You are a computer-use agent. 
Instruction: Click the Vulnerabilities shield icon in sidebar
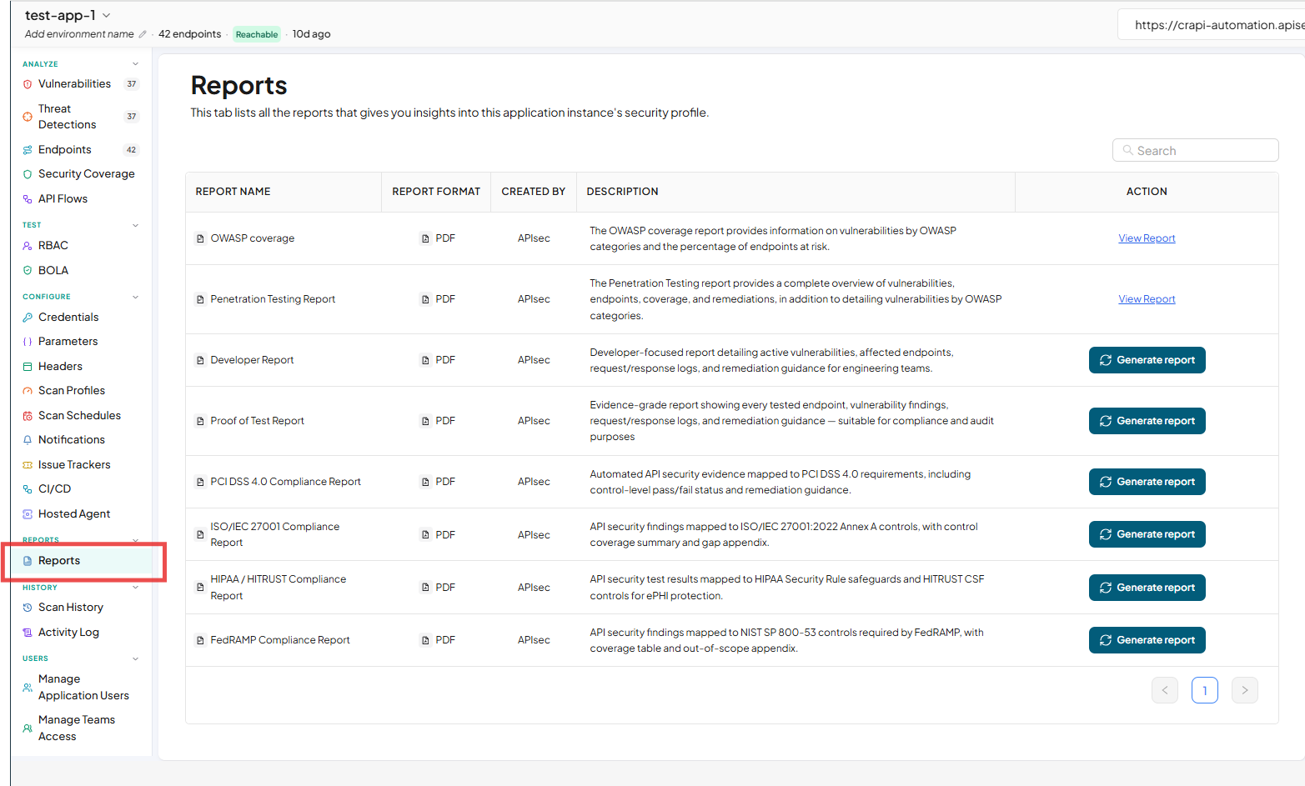28,84
